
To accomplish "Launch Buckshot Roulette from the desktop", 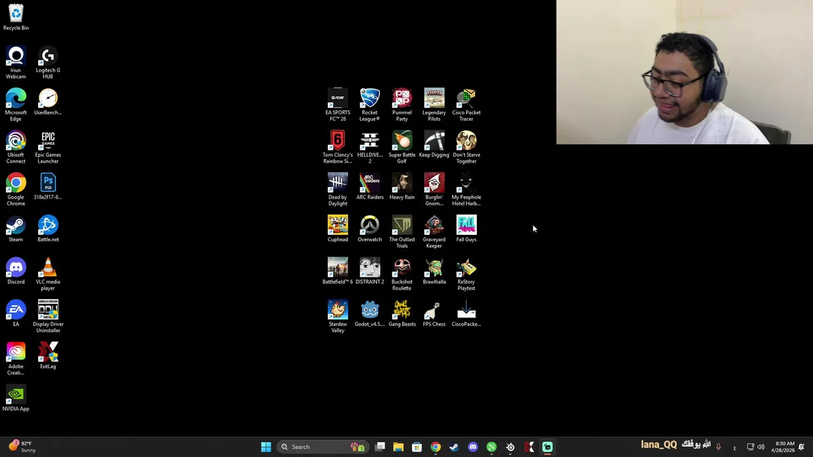I will pos(401,274).
